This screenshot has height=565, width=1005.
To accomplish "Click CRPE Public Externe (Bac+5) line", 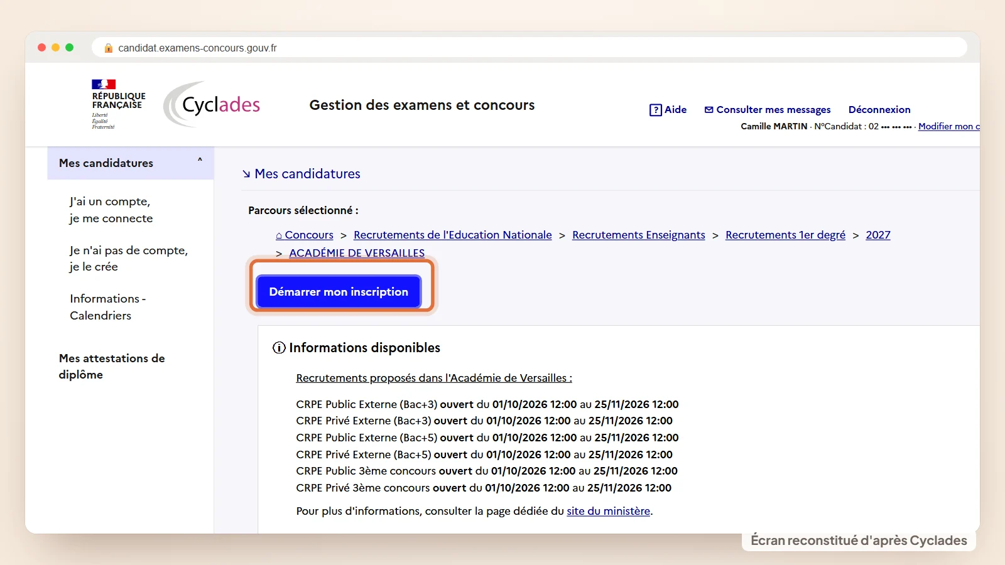I will 487,438.
